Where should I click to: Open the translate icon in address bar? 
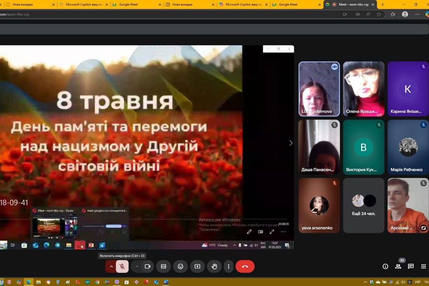(x=357, y=14)
